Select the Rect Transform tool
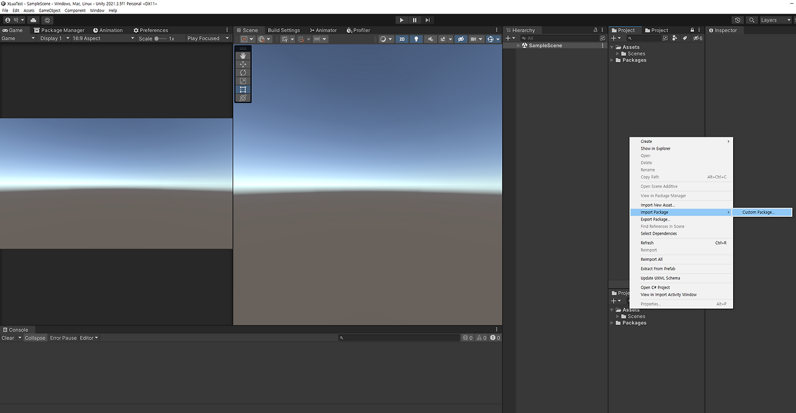The height and width of the screenshot is (413, 796). click(243, 89)
